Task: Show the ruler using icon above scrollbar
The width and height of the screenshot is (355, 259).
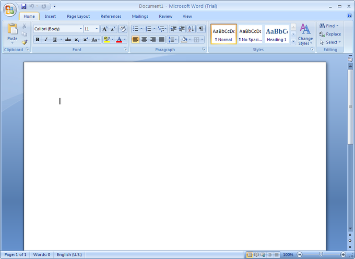Action: [350, 60]
